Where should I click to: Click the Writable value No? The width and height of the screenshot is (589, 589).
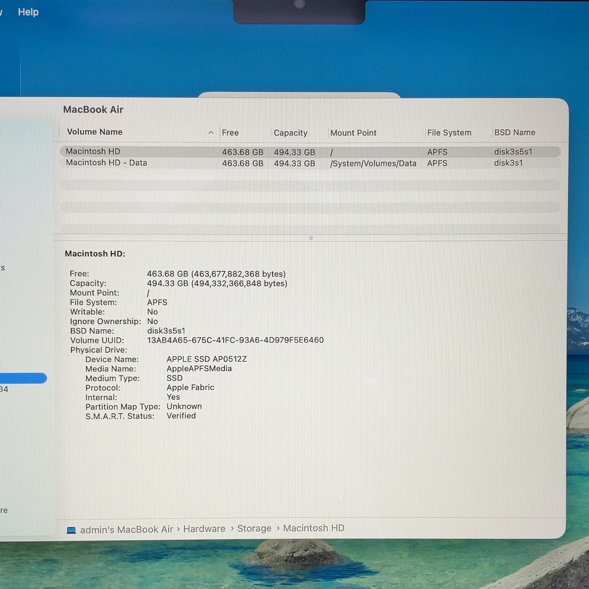pos(153,312)
